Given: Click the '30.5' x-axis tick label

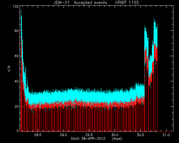Looking at the screenshot, I should [x=140, y=135].
